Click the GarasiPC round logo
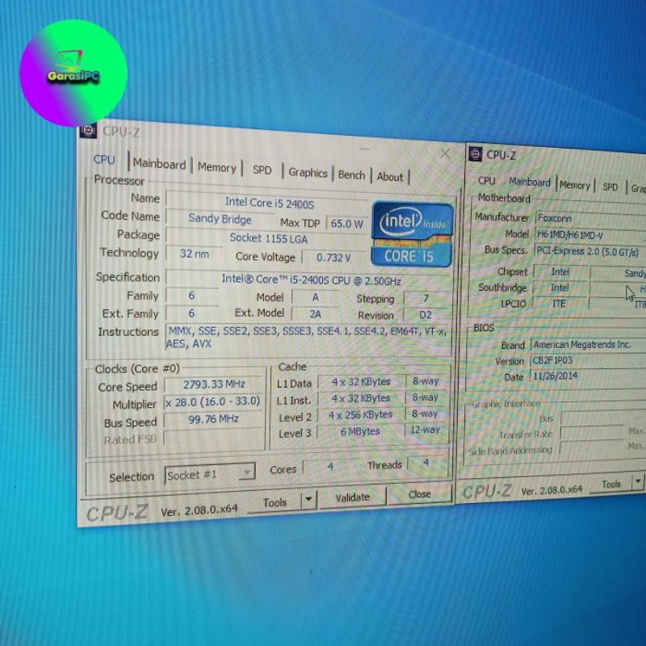This screenshot has width=646, height=646. coord(73,72)
